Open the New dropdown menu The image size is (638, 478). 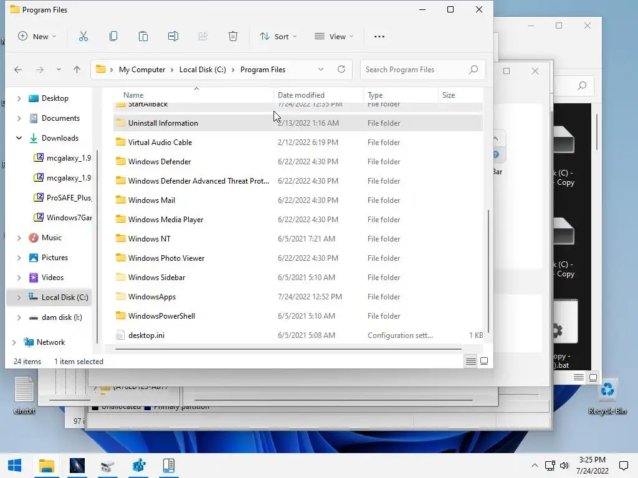click(37, 37)
